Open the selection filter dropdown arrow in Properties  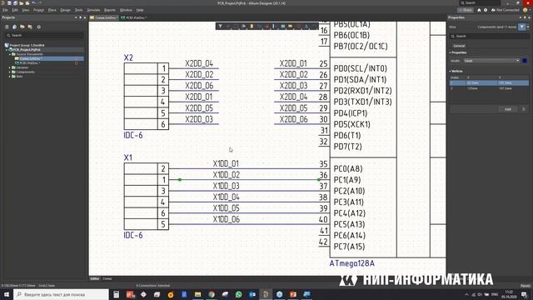[x=528, y=27]
